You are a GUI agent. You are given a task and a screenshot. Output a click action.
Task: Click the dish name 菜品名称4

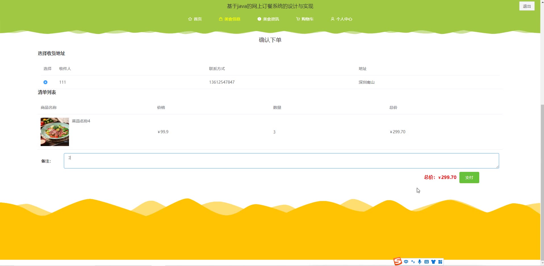(81, 121)
